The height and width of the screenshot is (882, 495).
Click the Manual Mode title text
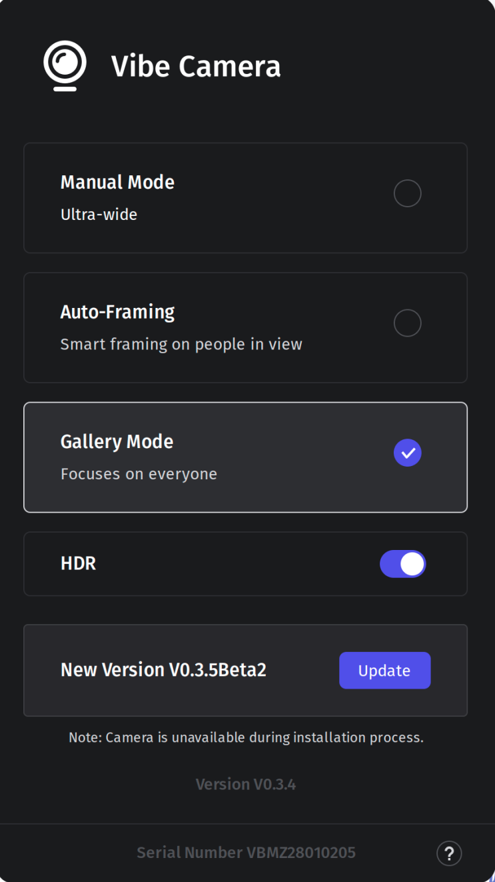coord(117,182)
